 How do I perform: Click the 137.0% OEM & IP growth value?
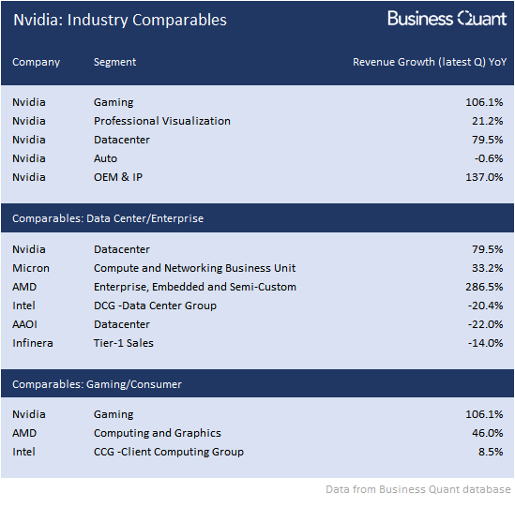tap(484, 177)
